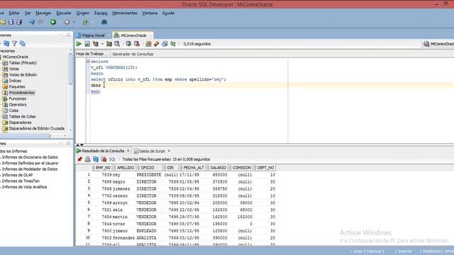
Task: Click the delete row icon in query result toolbar
Action: (104, 159)
